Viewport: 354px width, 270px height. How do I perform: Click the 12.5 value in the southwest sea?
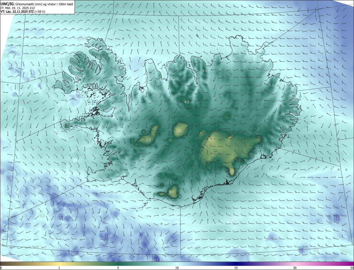tap(61, 217)
